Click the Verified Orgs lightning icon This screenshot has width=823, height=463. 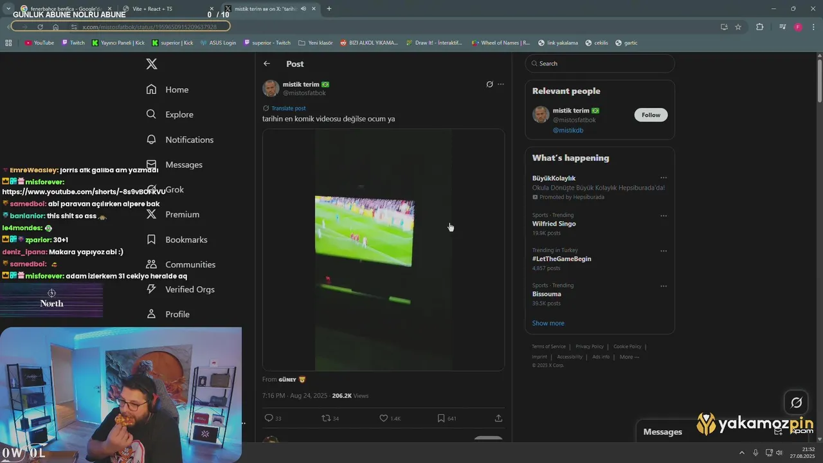click(x=151, y=289)
